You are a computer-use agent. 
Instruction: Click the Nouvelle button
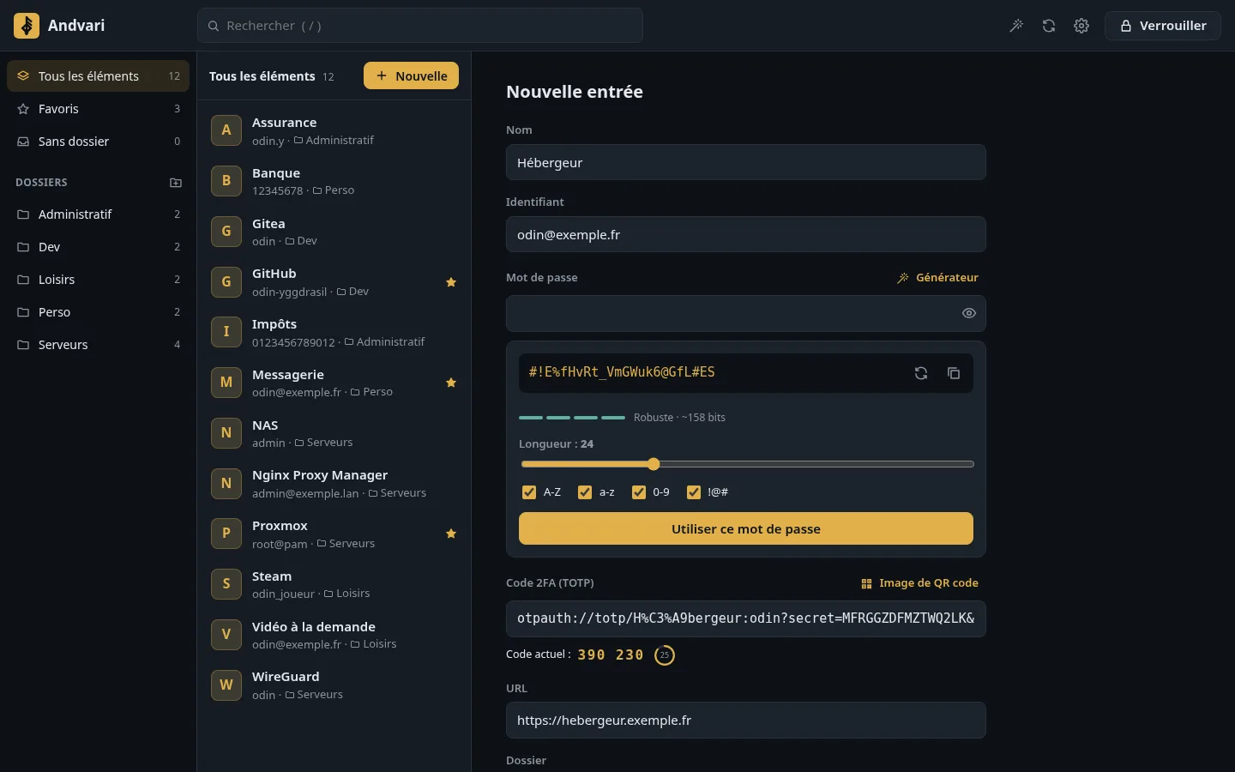pos(411,75)
